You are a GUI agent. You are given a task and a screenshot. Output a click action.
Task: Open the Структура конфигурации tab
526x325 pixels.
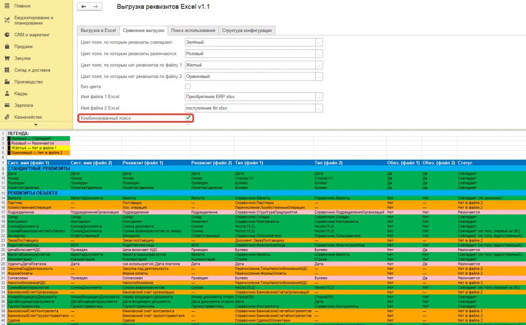pyautogui.click(x=247, y=30)
